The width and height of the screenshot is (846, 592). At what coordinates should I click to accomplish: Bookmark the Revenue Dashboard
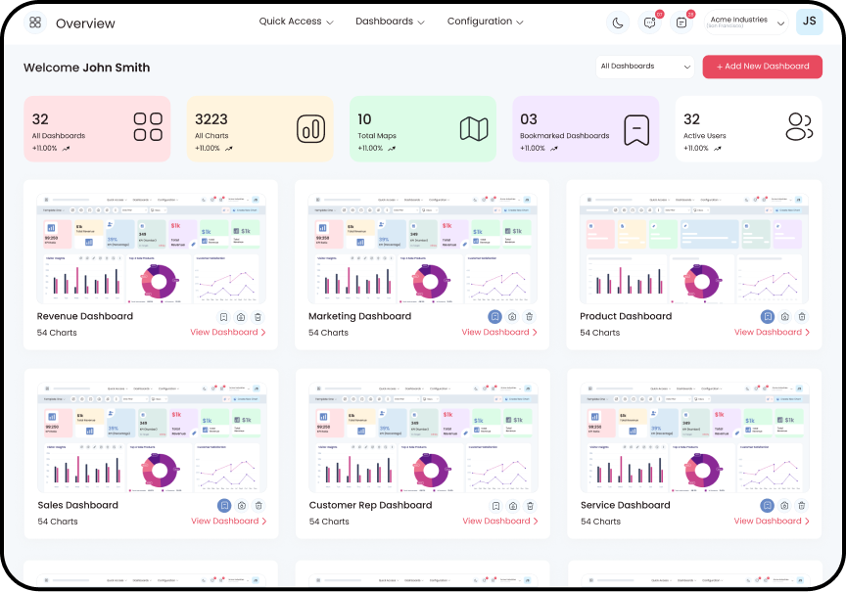(223, 317)
